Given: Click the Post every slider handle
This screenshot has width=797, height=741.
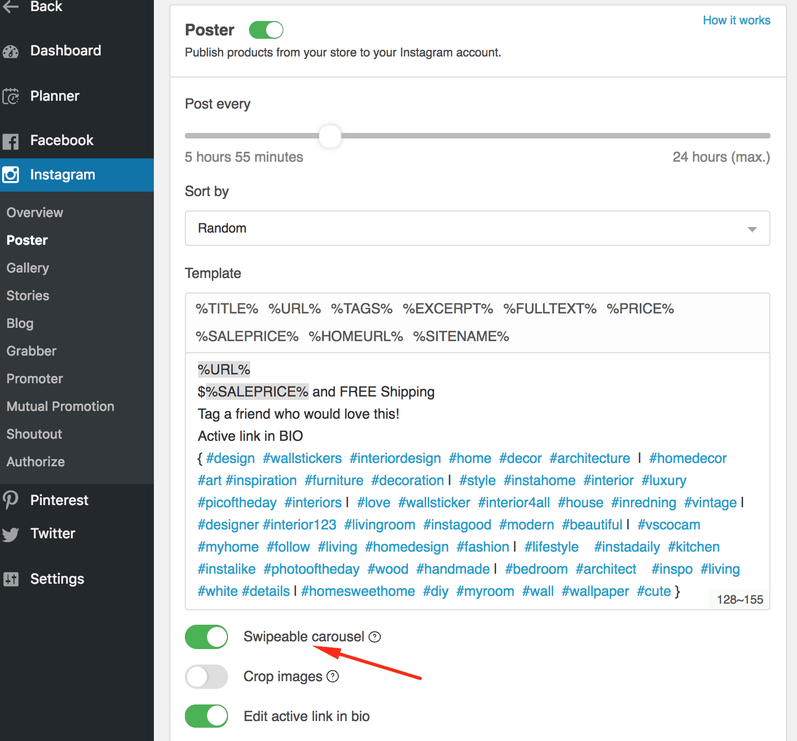Looking at the screenshot, I should pos(330,136).
